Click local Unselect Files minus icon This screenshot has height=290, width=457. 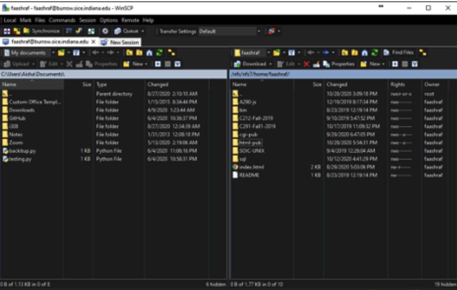click(168, 64)
